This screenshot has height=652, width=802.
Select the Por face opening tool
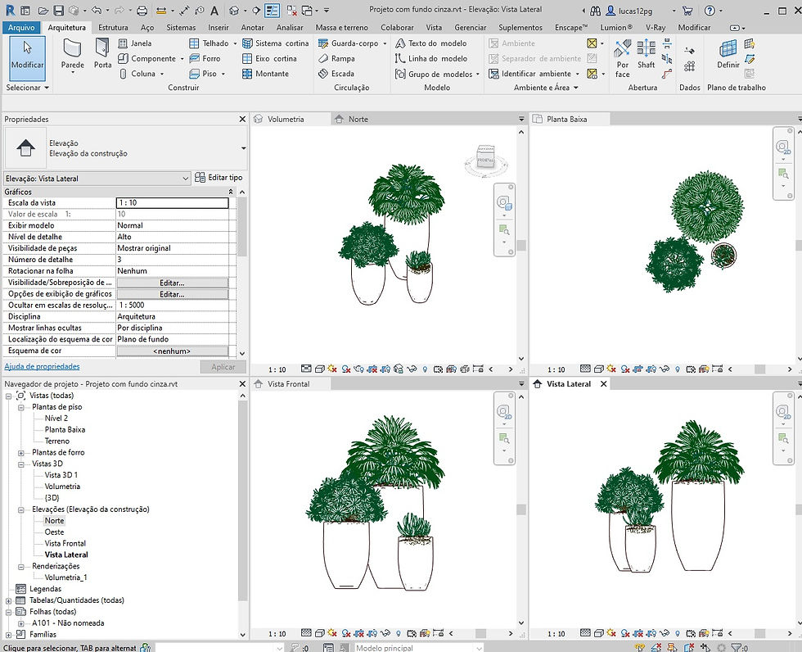(623, 59)
